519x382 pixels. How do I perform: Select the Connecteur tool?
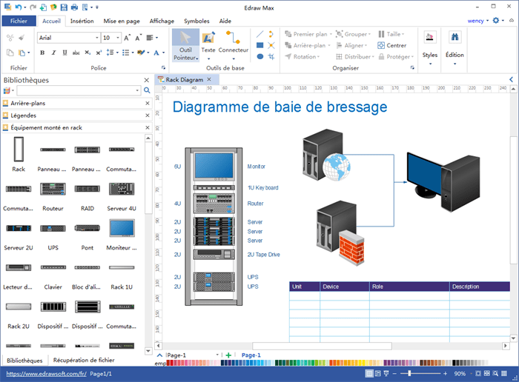click(x=234, y=45)
